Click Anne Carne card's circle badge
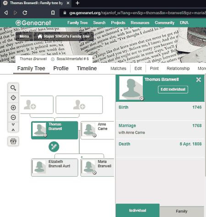This screenshot has width=206, height=217. [x=95, y=135]
